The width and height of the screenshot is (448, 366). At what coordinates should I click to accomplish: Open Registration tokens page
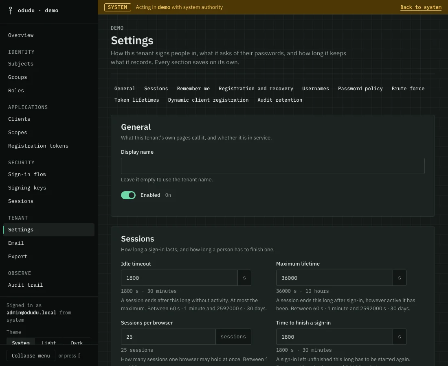(38, 146)
